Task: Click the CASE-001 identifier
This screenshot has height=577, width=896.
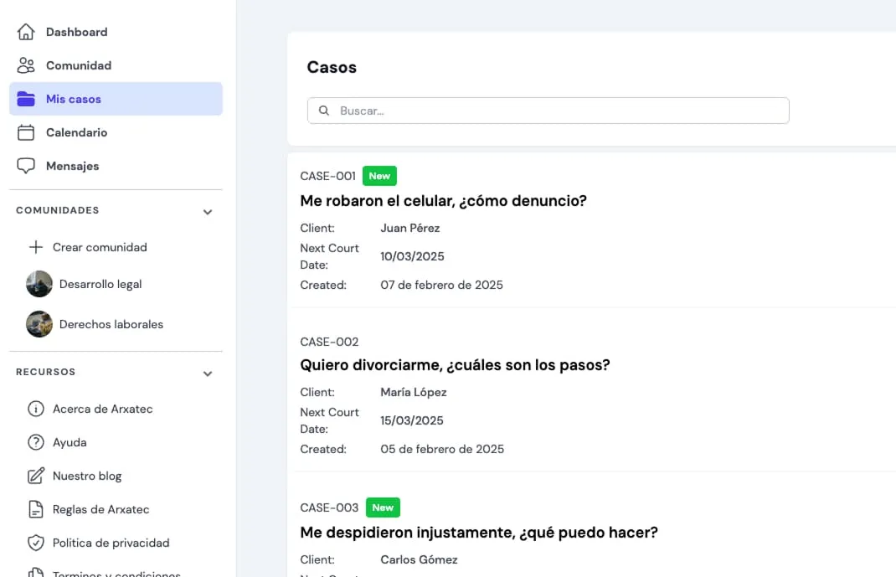Action: (328, 176)
